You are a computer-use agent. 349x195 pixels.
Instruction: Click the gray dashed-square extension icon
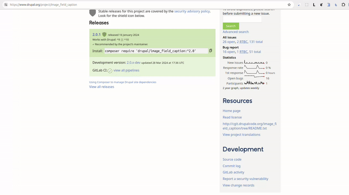coord(307,5)
